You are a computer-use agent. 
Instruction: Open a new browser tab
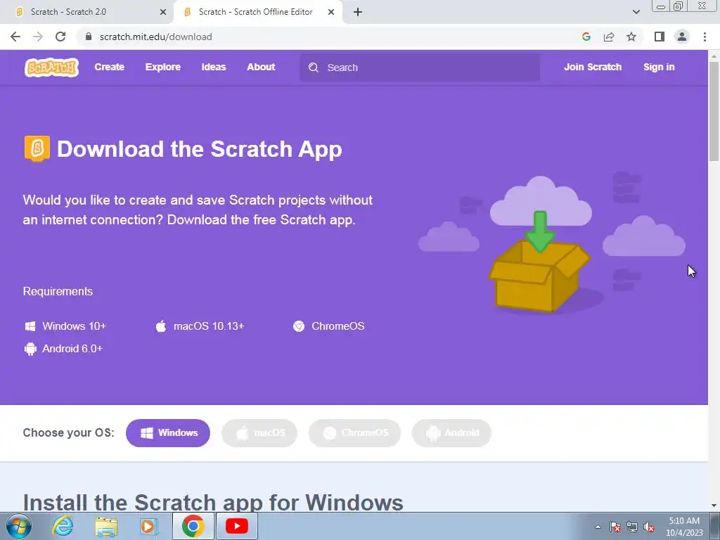coord(358,12)
